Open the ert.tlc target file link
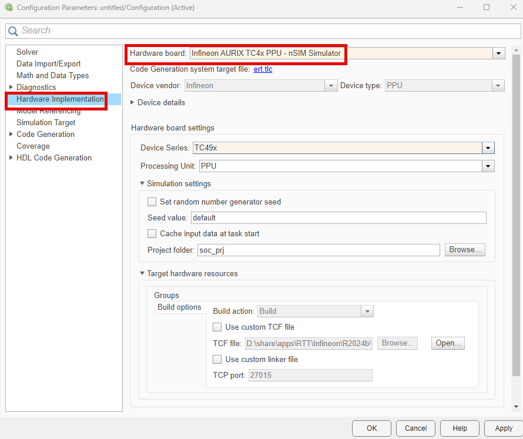Screen dimensions: 523x439 [x=263, y=69]
